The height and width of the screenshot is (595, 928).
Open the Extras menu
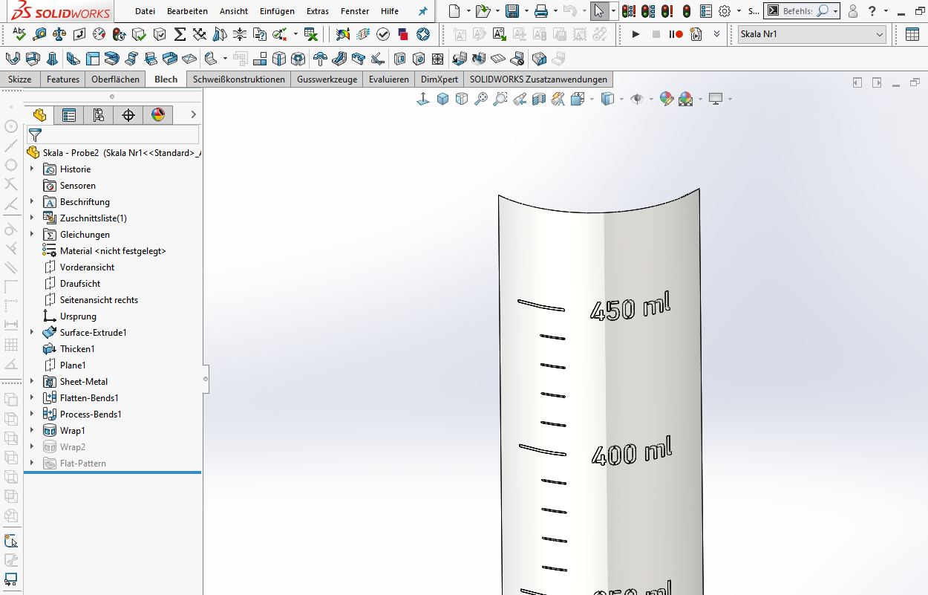[x=317, y=11]
